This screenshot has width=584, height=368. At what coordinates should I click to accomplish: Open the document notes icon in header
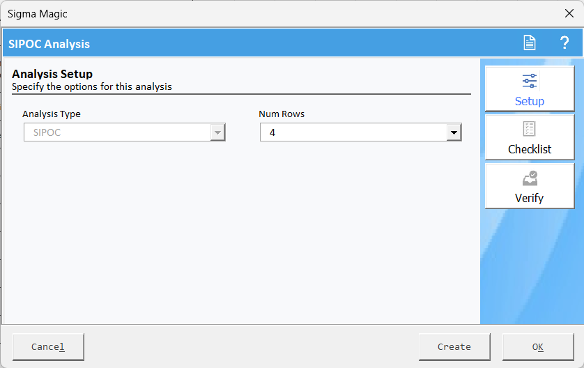529,43
